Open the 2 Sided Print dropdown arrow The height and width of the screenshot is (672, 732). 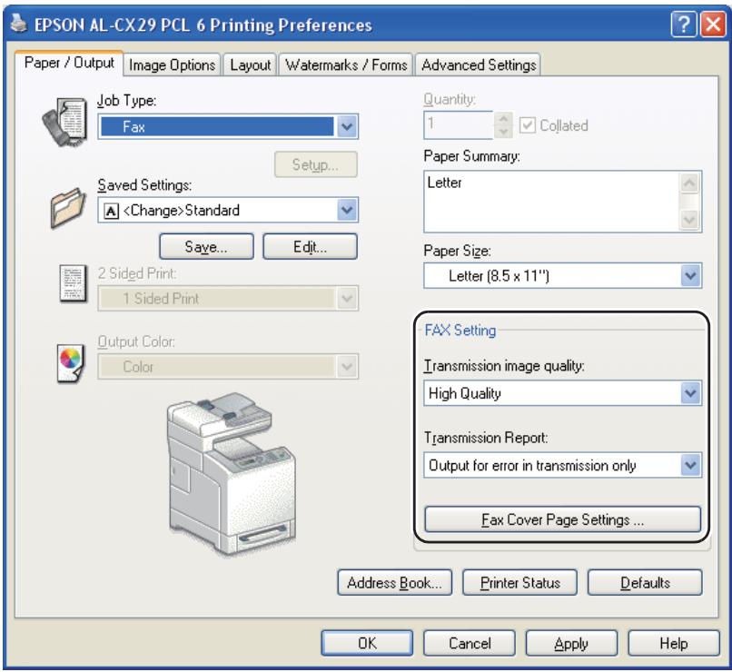(347, 298)
